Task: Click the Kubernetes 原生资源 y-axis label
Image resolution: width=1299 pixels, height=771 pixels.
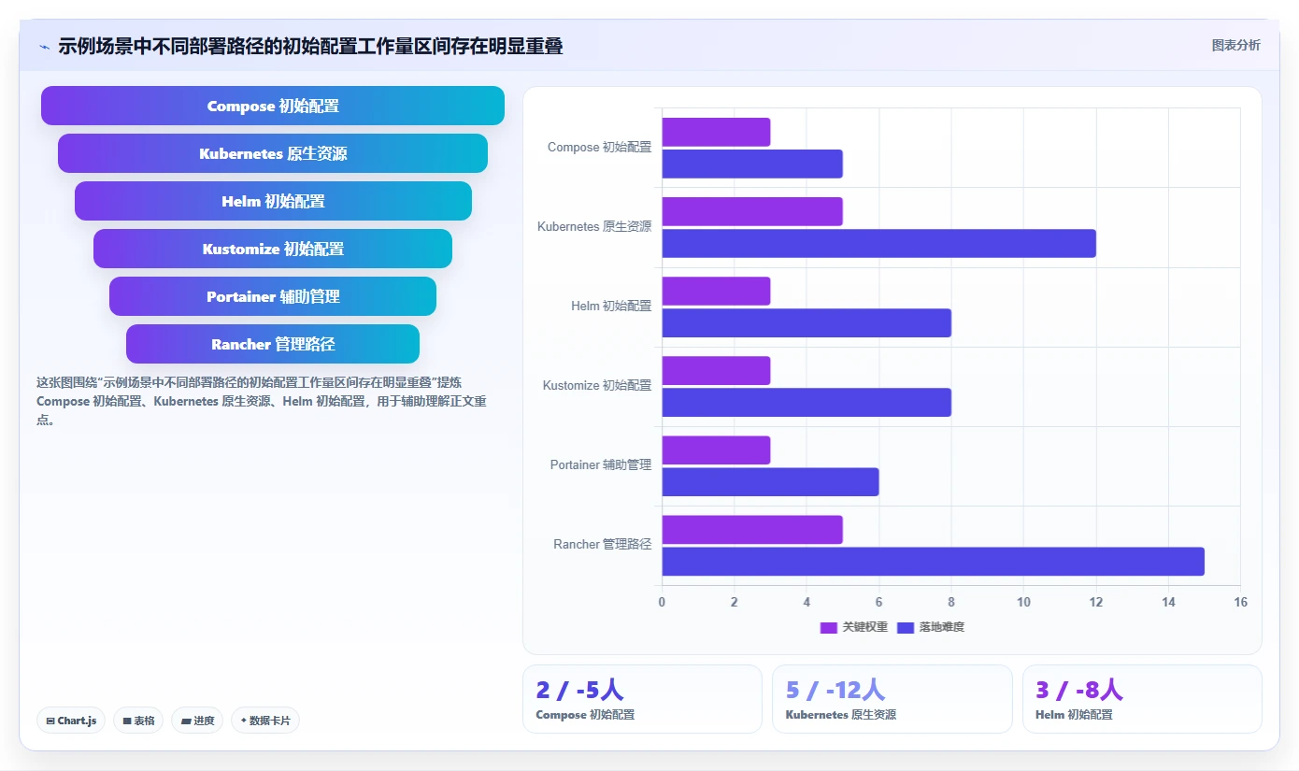Action: point(594,227)
